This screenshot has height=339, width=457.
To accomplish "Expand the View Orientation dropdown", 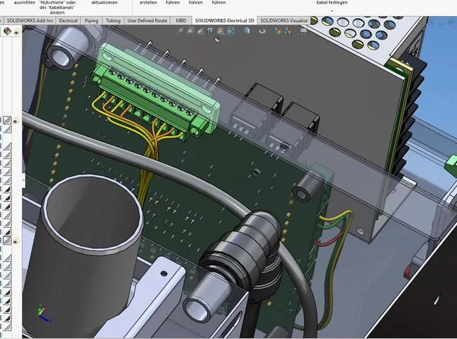I will (x=237, y=32).
